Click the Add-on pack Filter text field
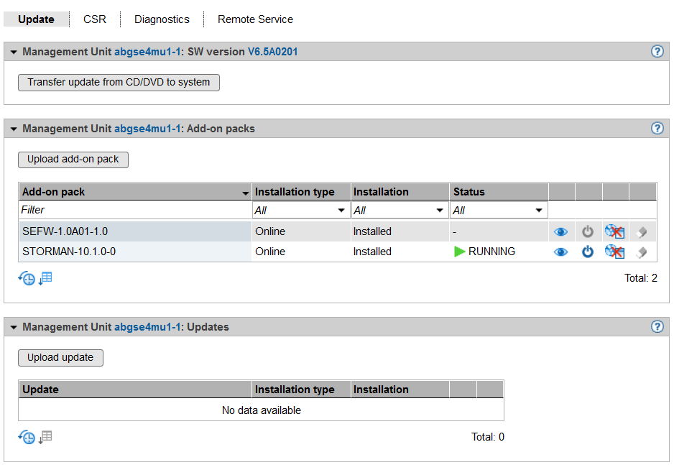 click(135, 211)
